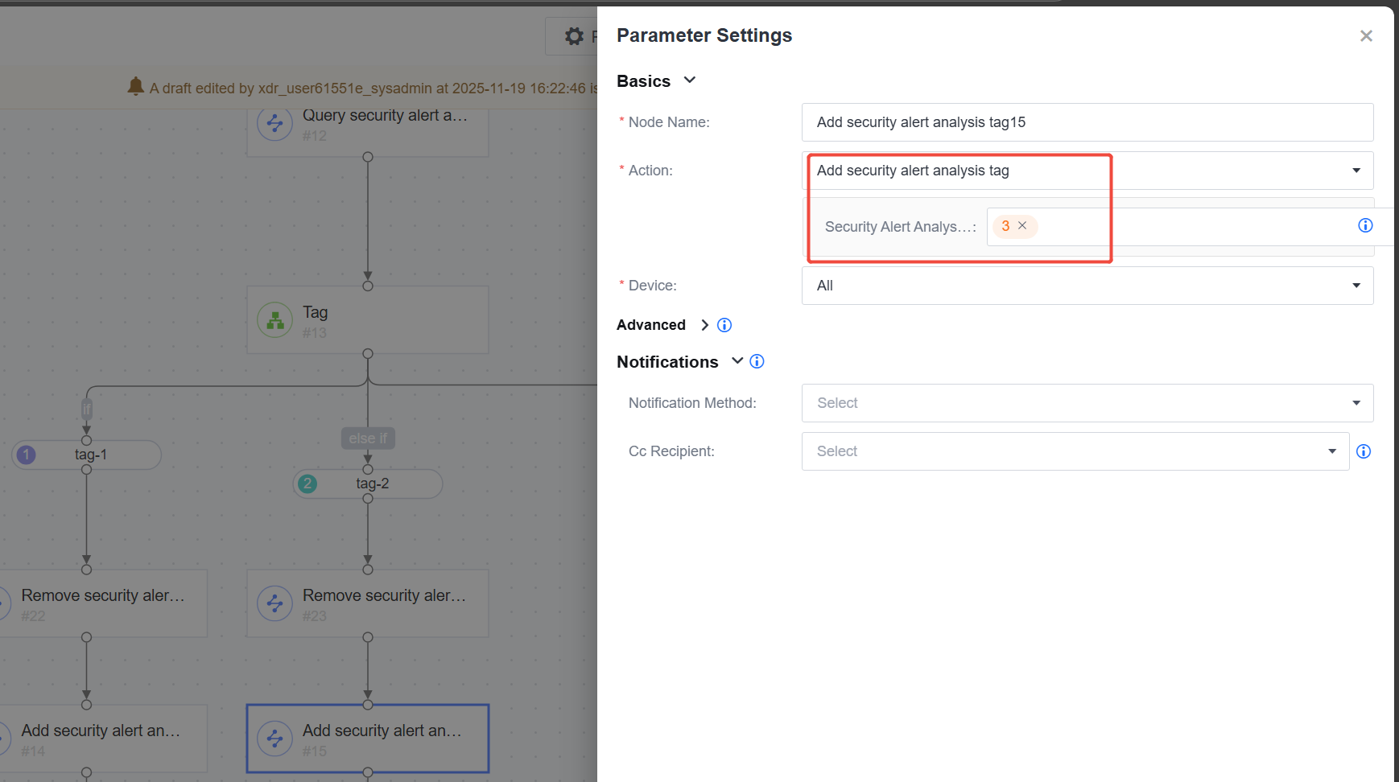This screenshot has width=1399, height=782.
Task: Click the Node Name input field
Action: 1087,122
